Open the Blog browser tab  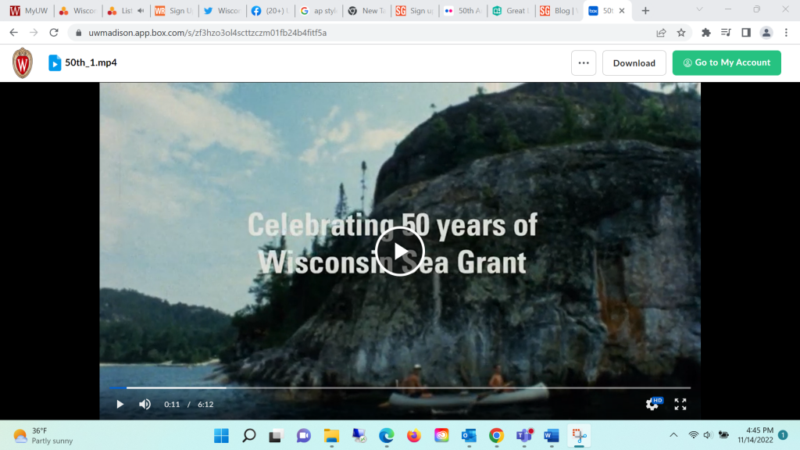tap(559, 11)
